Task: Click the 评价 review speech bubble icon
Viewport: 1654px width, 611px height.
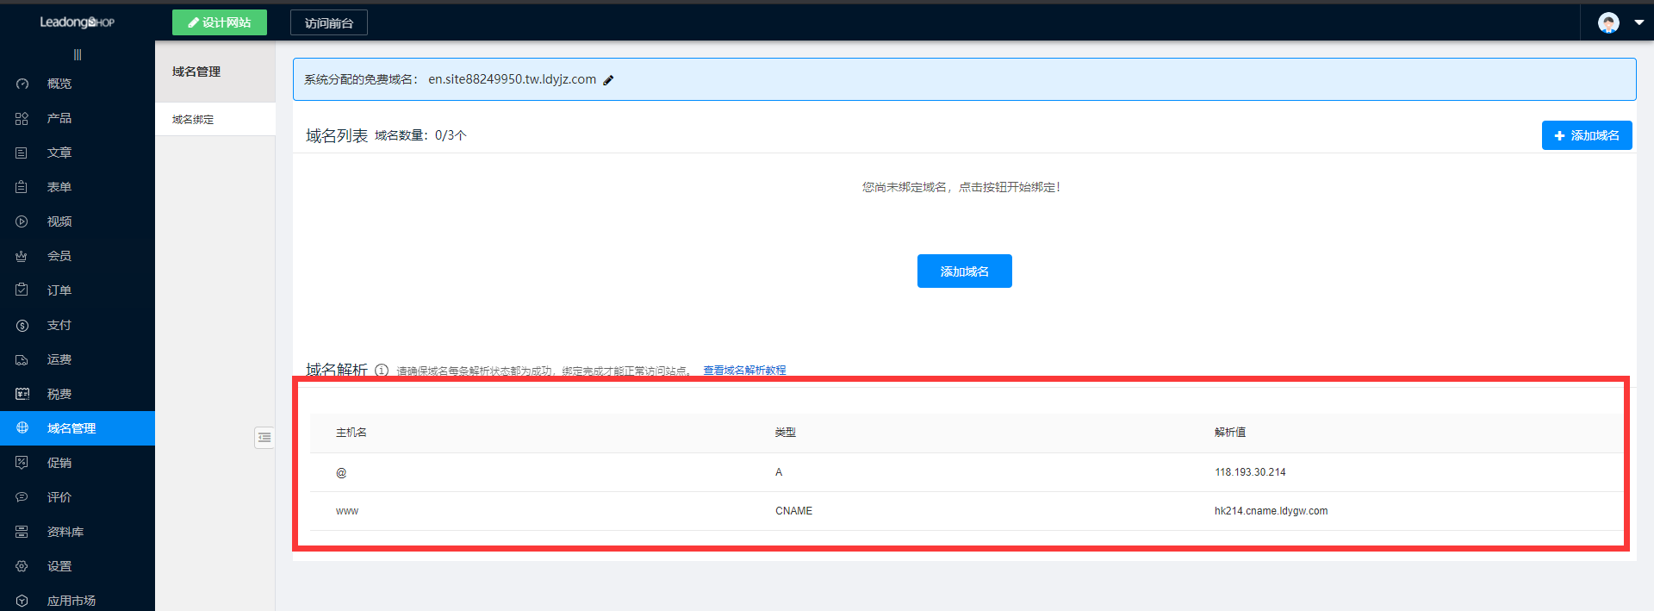Action: [x=22, y=497]
